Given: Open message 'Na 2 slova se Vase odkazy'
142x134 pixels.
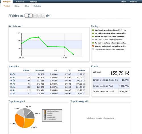Looking at the screenshot, I should pos(110,40).
